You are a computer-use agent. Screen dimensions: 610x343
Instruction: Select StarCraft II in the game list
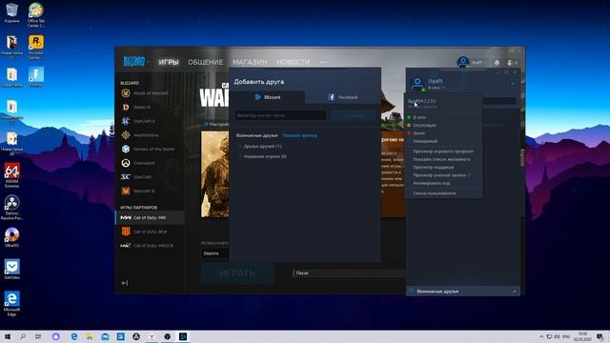(150, 121)
